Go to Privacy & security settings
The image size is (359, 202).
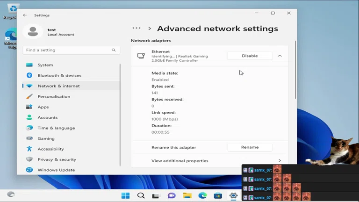57,159
